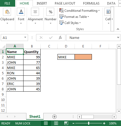Image resolution: width=121 pixels, height=126 pixels.
Task: Switch to the INSERT ribbon tab
Action: click(x=42, y=3)
